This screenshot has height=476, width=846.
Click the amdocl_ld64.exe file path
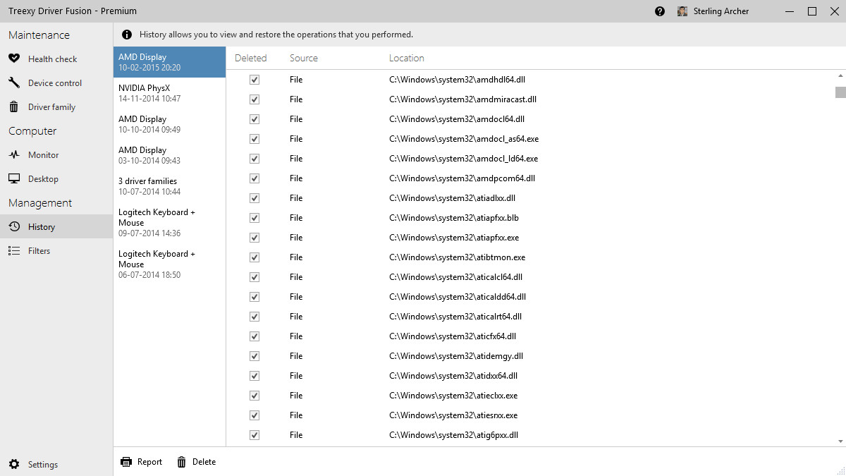click(463, 159)
